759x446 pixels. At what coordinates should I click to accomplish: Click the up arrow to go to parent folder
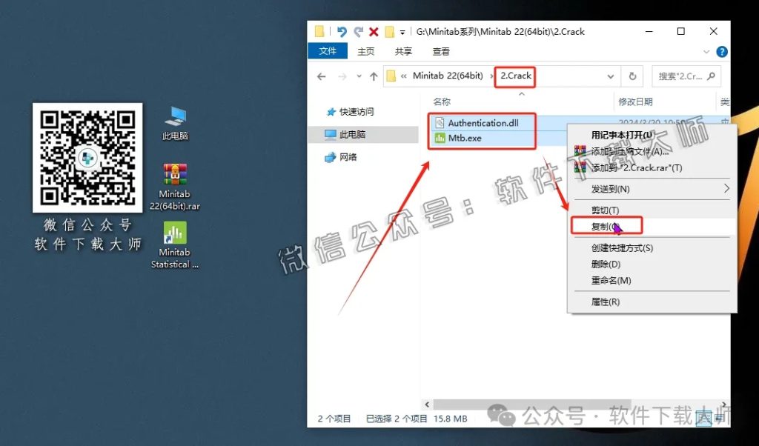pos(375,76)
